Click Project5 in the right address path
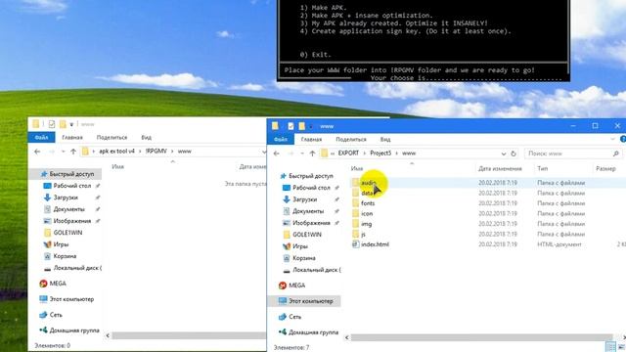This screenshot has height=352, width=626. pyautogui.click(x=380, y=154)
